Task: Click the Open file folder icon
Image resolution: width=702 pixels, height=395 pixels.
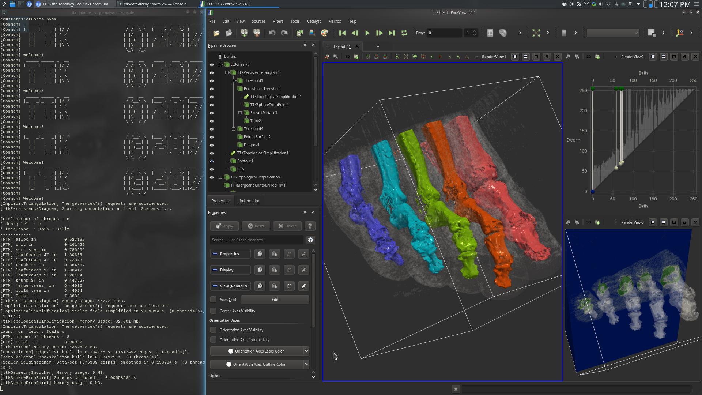Action: 216,33
